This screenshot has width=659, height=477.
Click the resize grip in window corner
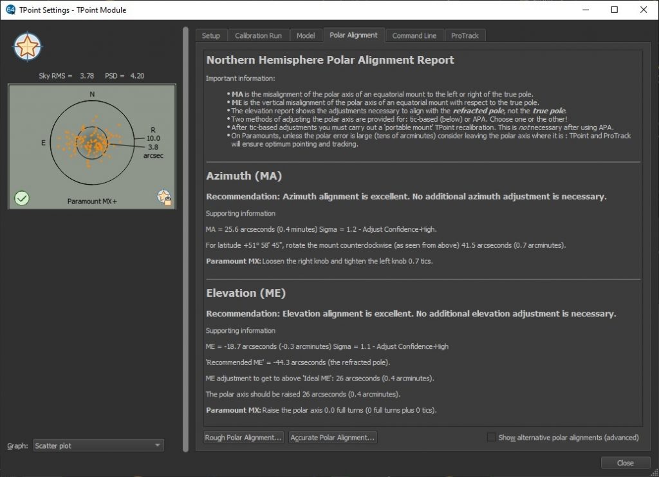[x=654, y=472]
